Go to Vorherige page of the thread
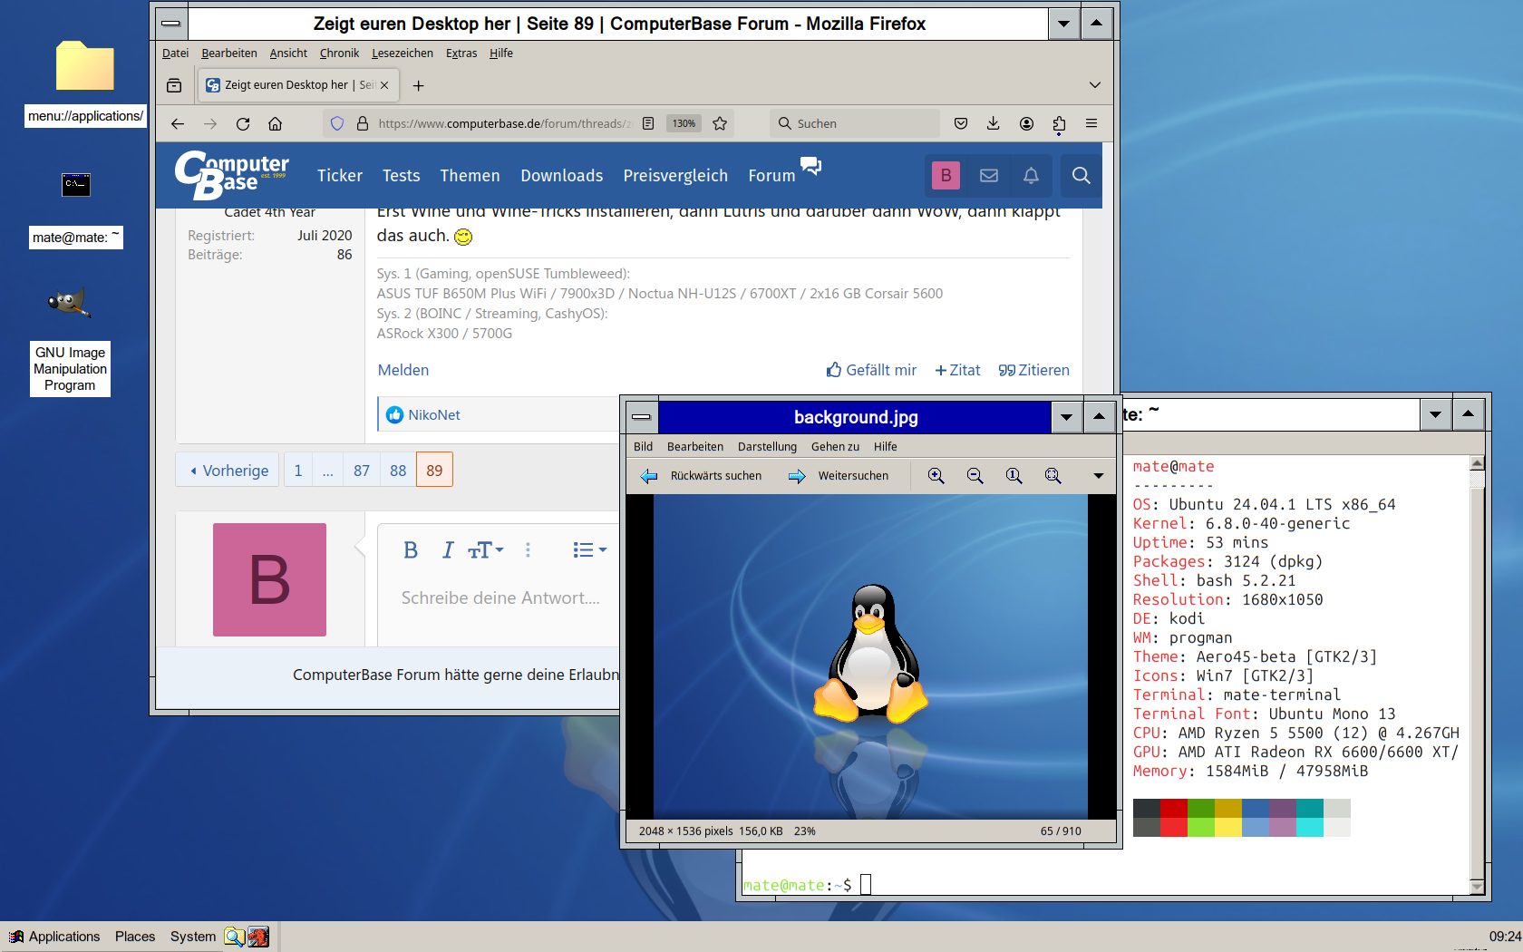This screenshot has width=1523, height=952. (x=229, y=471)
